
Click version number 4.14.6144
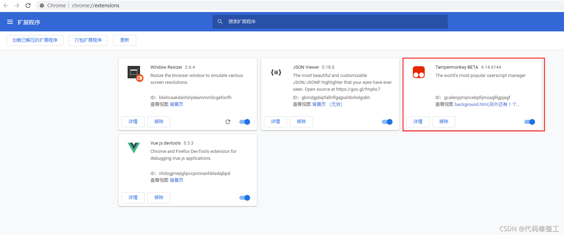point(491,67)
